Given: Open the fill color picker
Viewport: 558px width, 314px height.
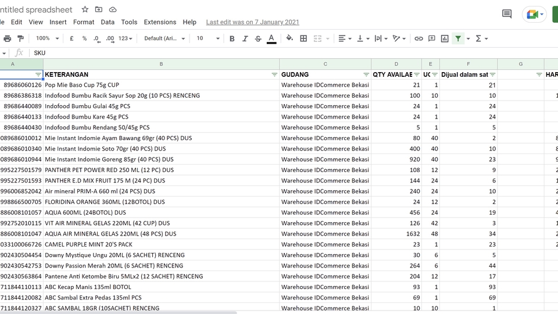Looking at the screenshot, I should [289, 38].
